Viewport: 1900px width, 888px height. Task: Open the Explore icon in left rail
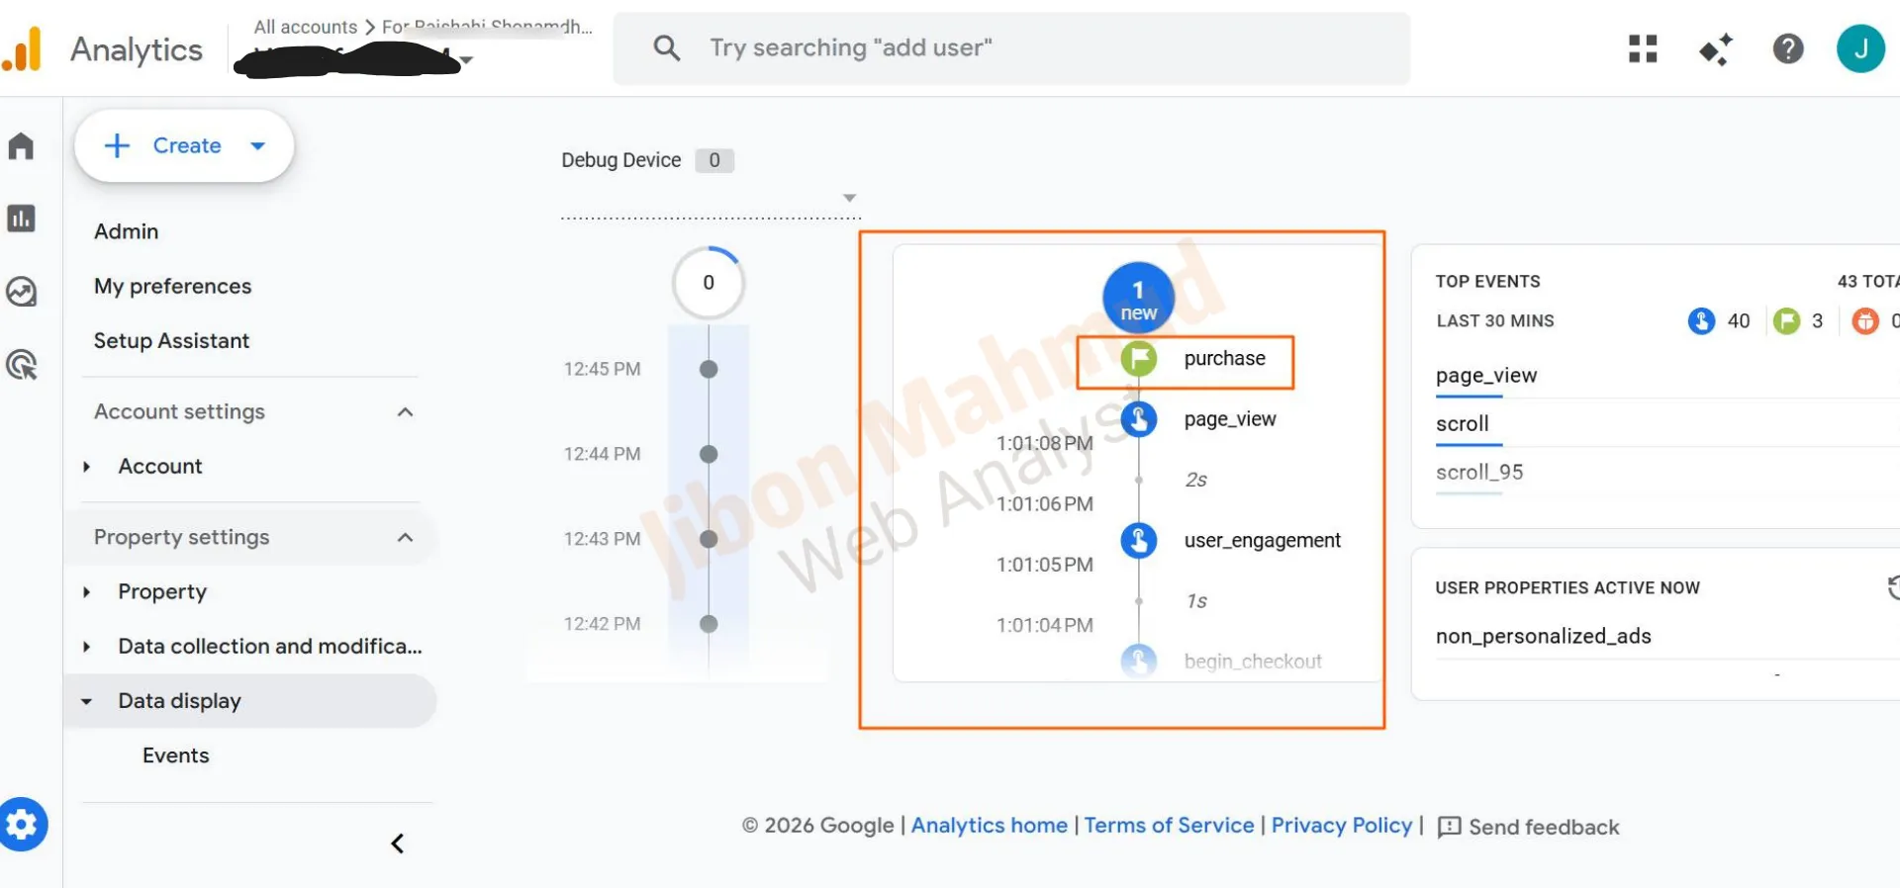click(21, 292)
